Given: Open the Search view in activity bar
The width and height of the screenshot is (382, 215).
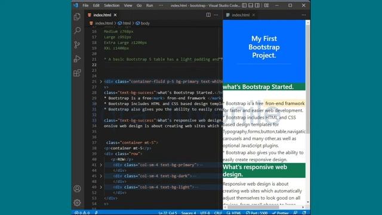Looking at the screenshot, I should [x=77, y=30].
